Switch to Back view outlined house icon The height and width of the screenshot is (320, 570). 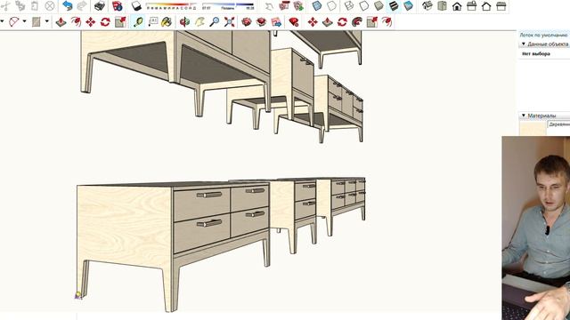tap(486, 6)
